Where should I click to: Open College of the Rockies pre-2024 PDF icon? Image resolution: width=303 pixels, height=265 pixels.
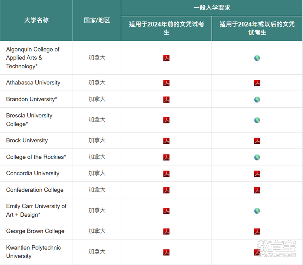166,157
